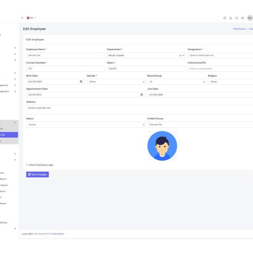Open the apps grid icon in header
Screen dimensions: 253x253
tap(242, 18)
